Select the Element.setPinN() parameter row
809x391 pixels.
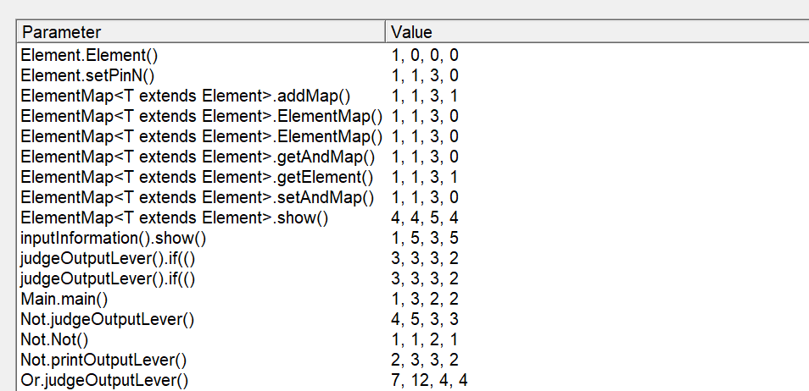click(88, 75)
